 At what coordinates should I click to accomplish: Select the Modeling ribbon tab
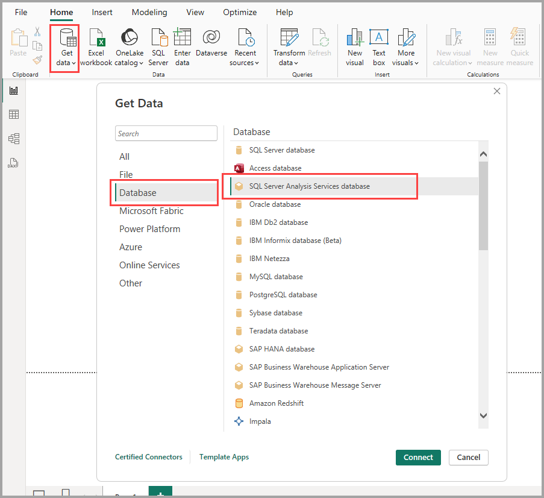[x=149, y=12]
